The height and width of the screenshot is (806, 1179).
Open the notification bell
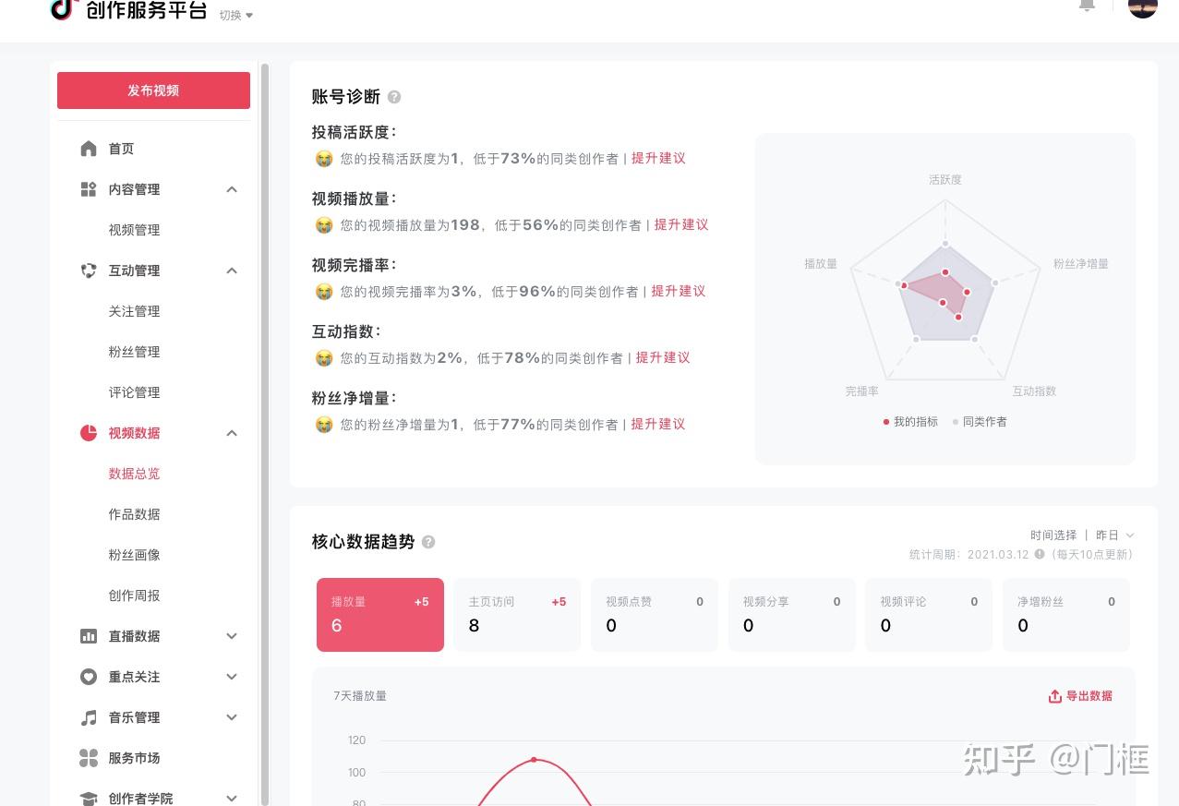coord(1087,5)
